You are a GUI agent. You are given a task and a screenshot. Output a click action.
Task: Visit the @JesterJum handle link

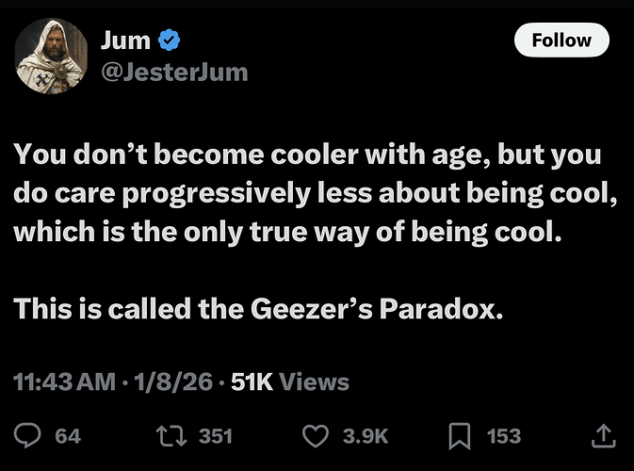point(174,71)
